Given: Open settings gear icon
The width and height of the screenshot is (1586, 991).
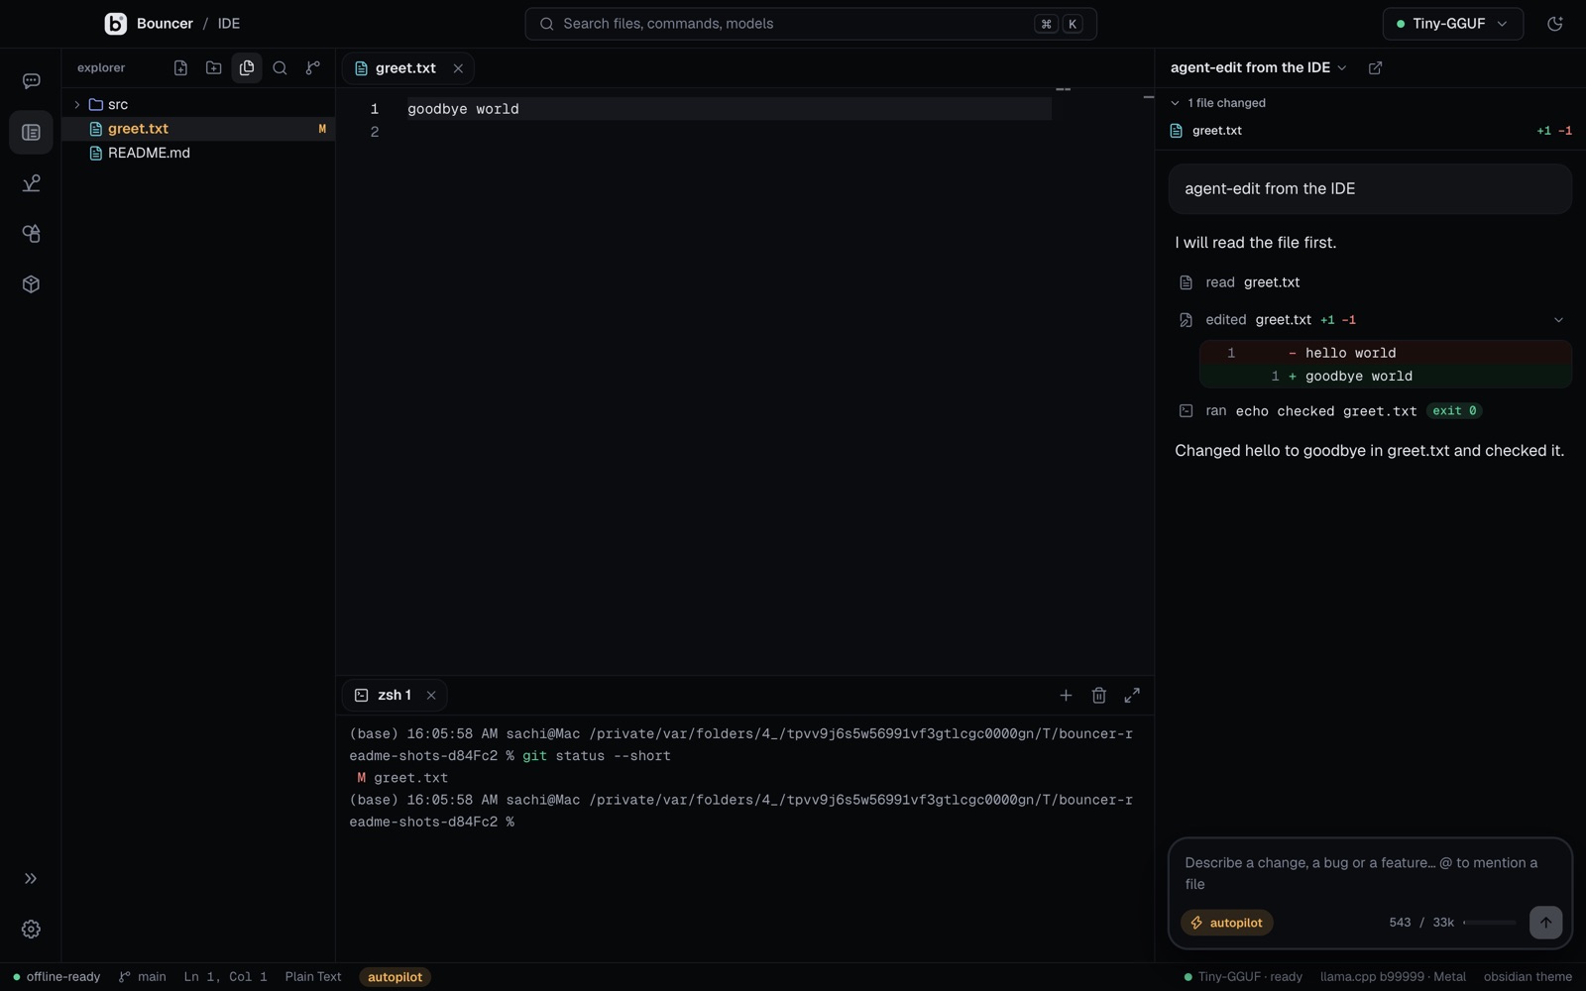Looking at the screenshot, I should click(x=31, y=930).
